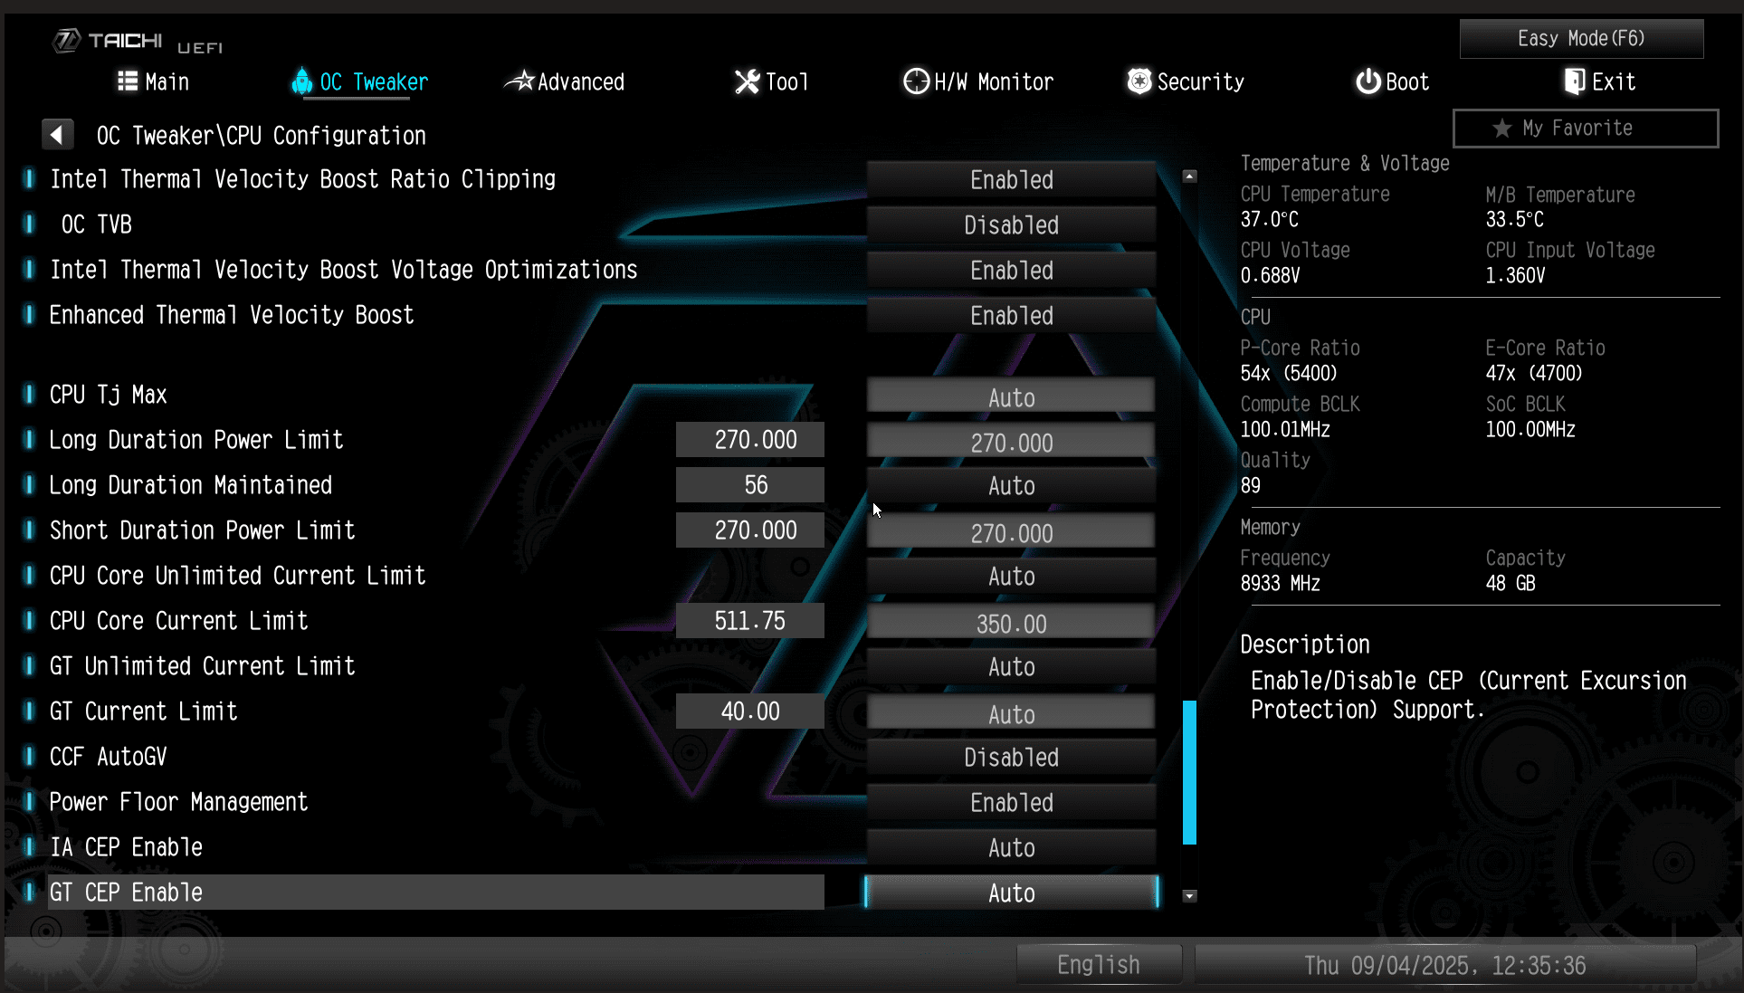
Task: Click the back arrow beside CPU Configuration
Action: coord(57,135)
